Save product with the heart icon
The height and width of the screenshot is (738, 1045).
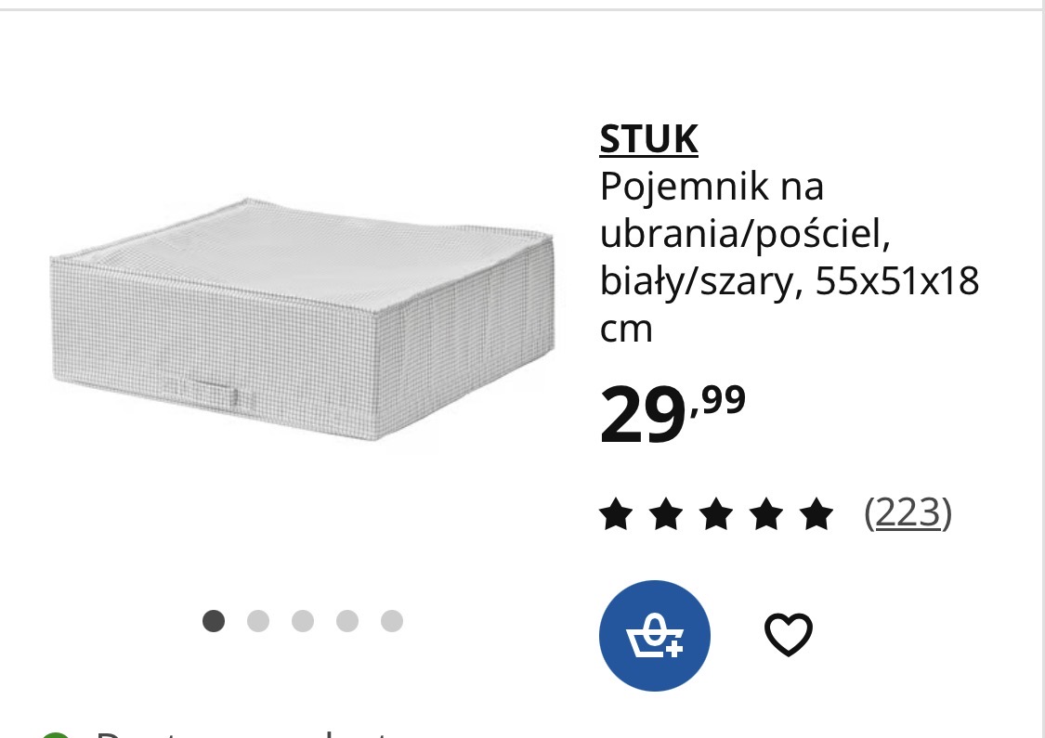[x=788, y=636]
